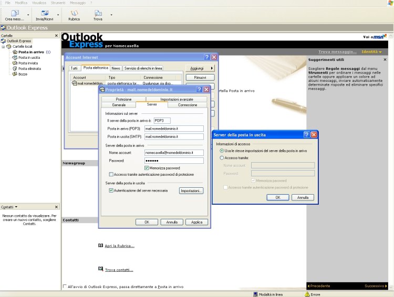Open the File menu
Image resolution: width=394 pixels, height=297 pixels.
8,3
